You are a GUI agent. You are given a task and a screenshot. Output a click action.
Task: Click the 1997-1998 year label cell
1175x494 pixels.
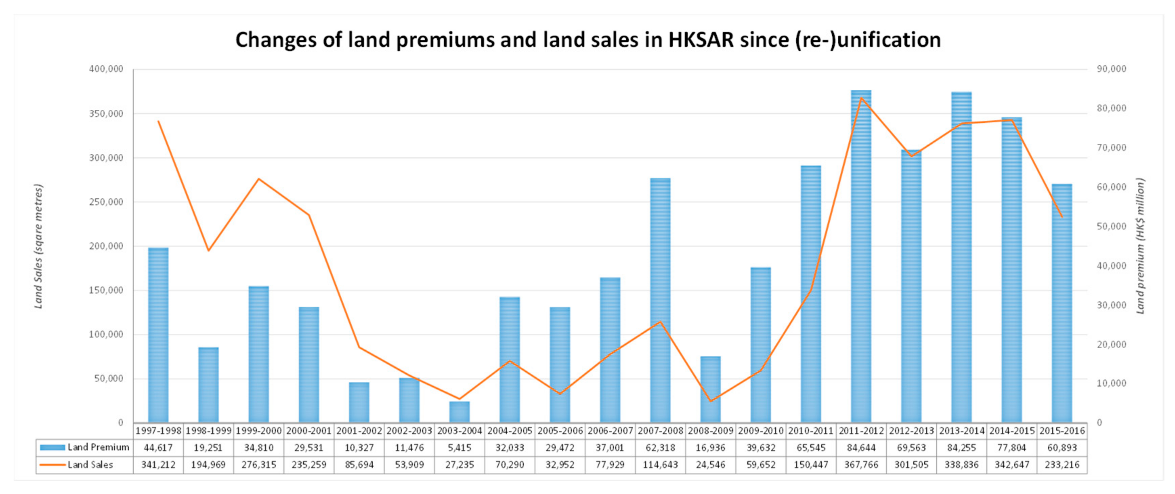click(x=158, y=431)
